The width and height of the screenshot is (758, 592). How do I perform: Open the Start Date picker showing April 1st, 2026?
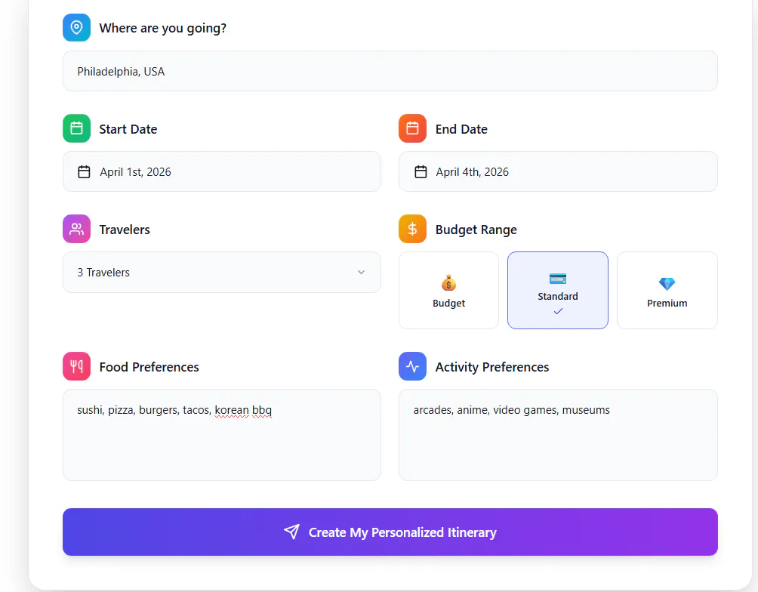pos(222,171)
